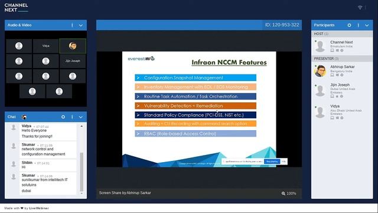The image size is (378, 213).
Task: Click Abhirup Sarkar's profile photo in Participants
Action: click(320, 71)
